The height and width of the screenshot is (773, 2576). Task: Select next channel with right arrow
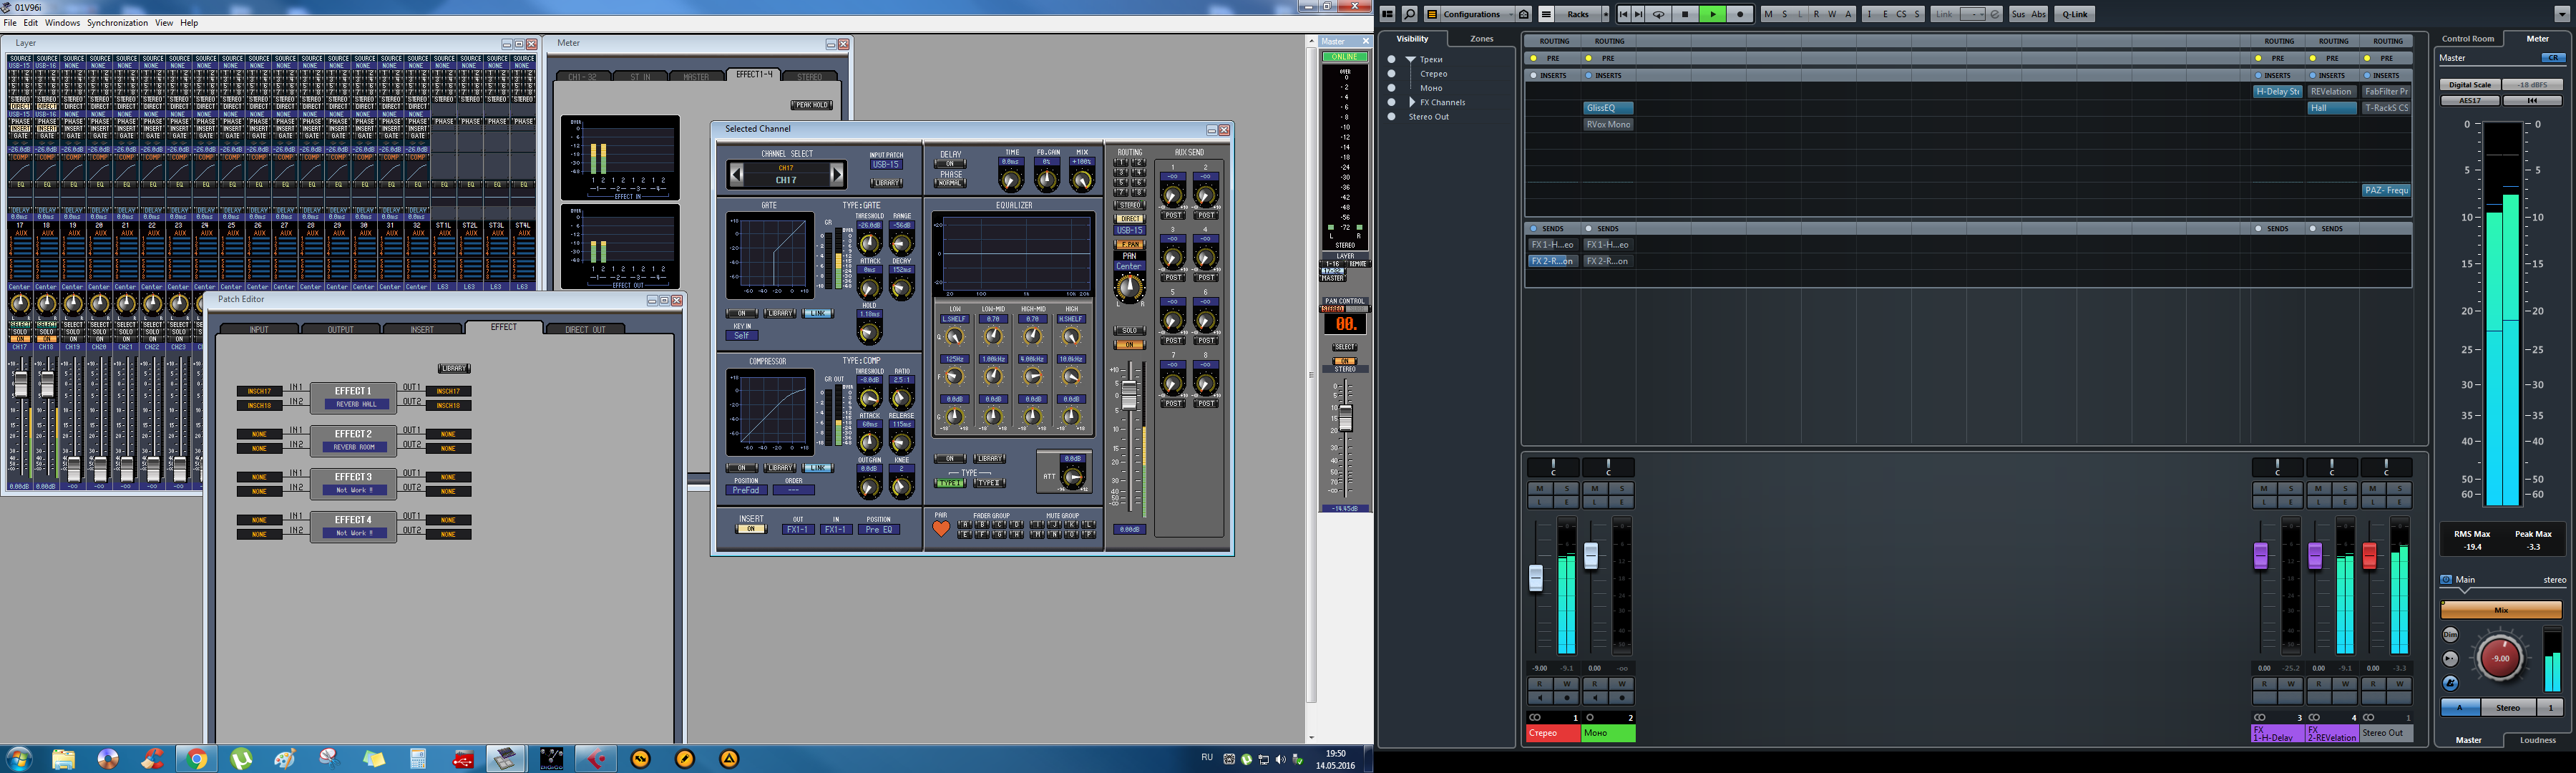click(837, 175)
